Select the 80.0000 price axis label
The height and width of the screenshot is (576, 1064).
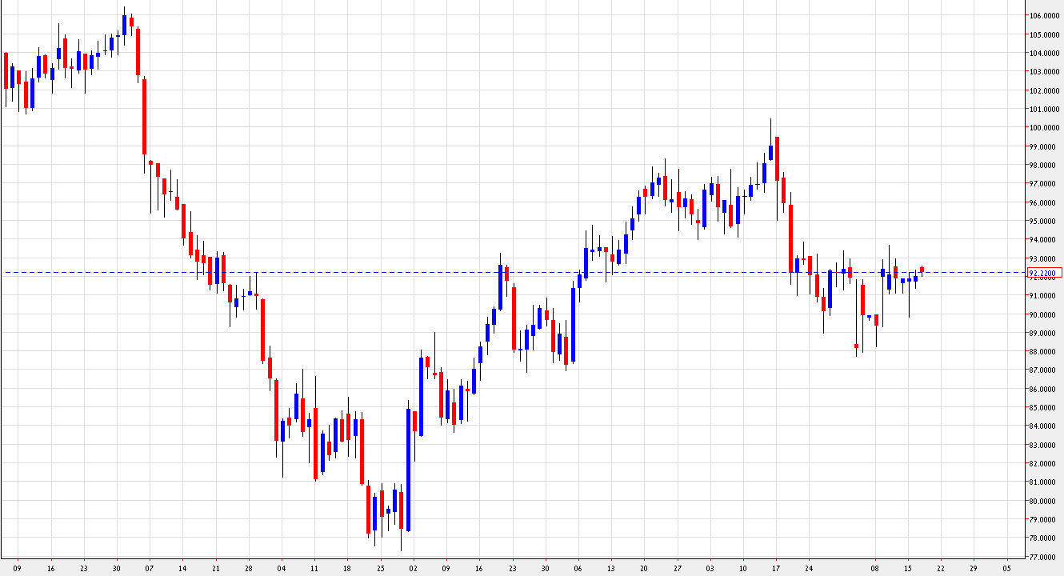point(1043,501)
